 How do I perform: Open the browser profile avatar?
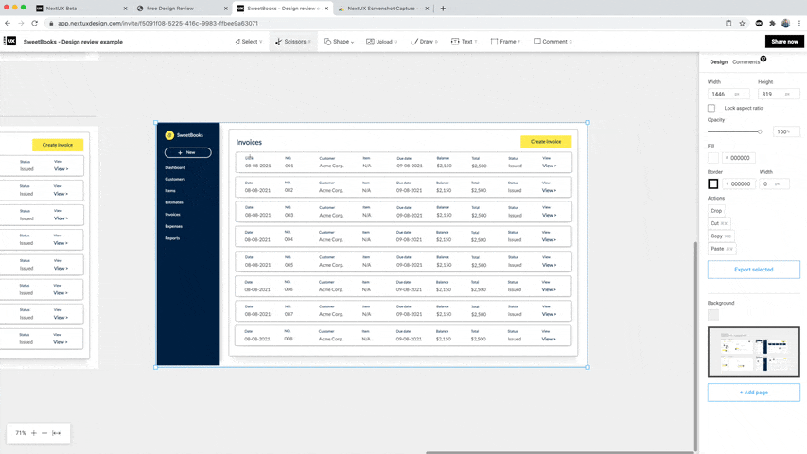tap(785, 23)
